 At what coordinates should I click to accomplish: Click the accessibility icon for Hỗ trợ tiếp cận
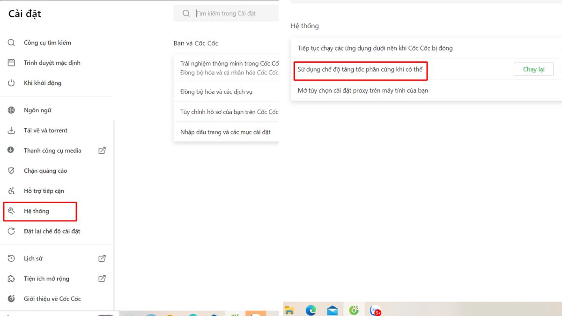point(12,191)
